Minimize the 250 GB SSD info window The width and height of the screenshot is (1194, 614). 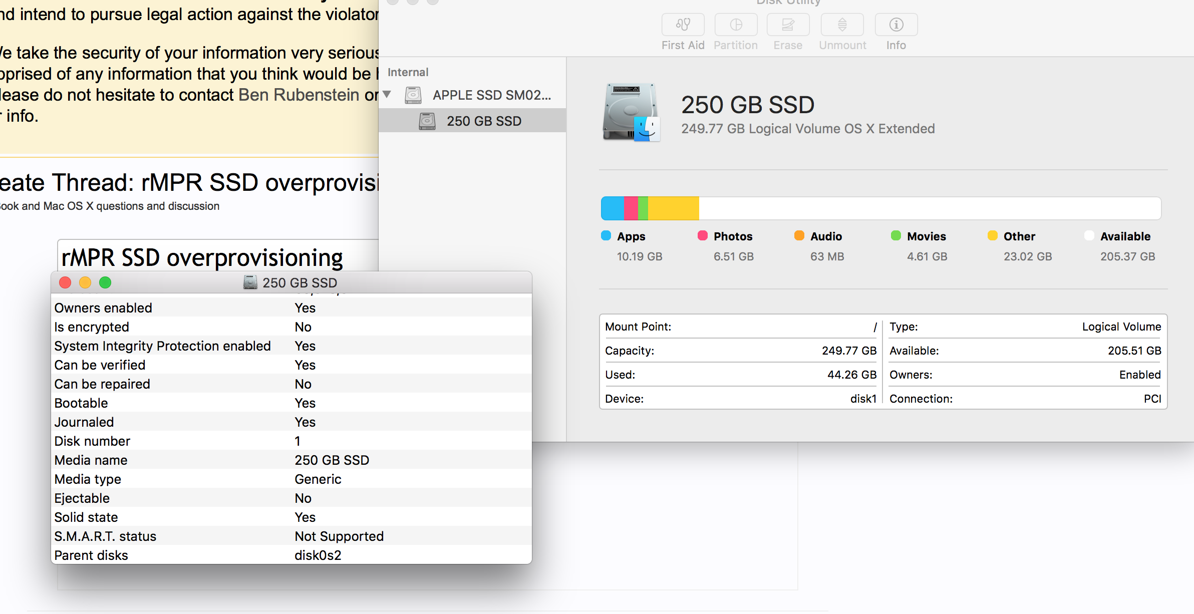(x=85, y=282)
